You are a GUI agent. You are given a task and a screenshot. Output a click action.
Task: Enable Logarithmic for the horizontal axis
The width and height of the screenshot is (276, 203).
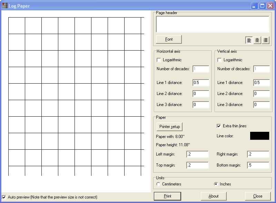click(x=159, y=60)
